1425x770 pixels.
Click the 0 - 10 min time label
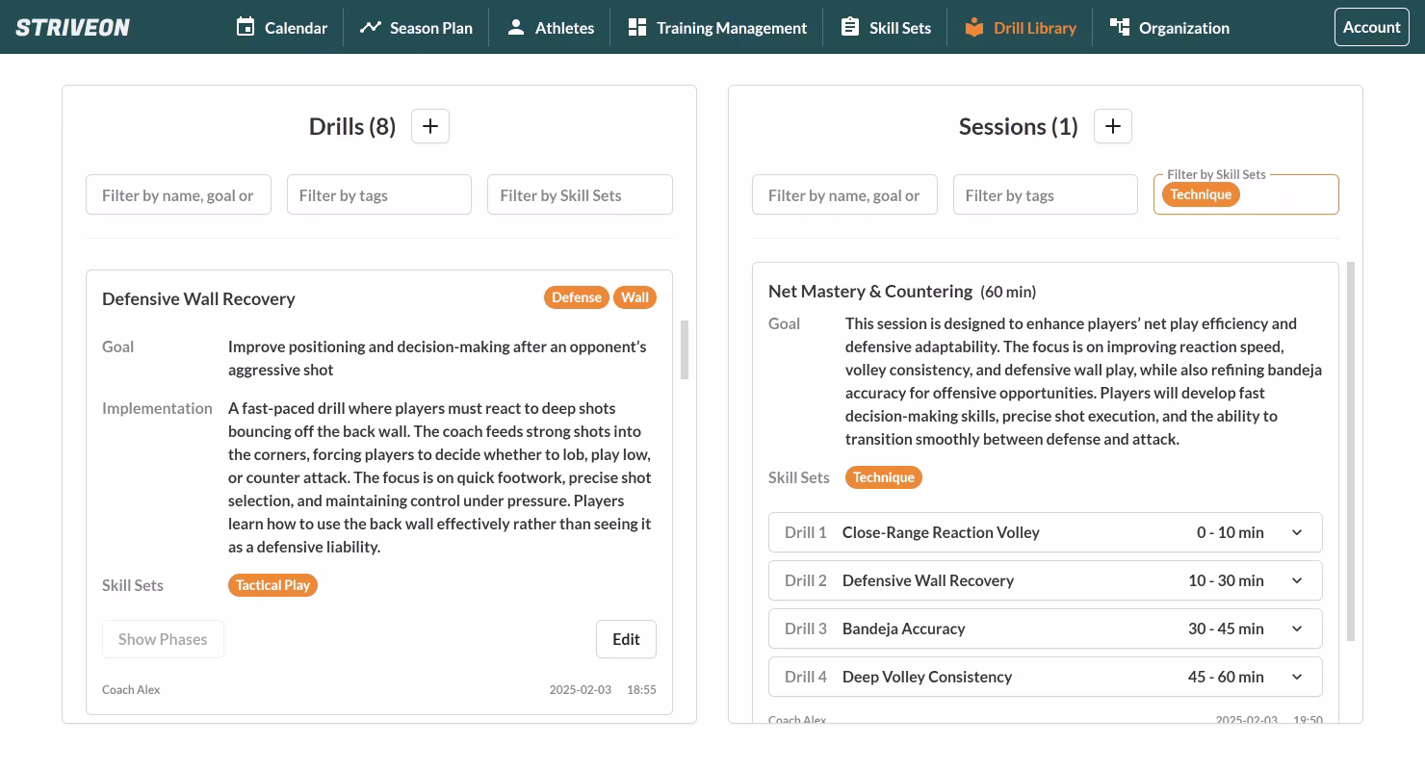[x=1231, y=532]
